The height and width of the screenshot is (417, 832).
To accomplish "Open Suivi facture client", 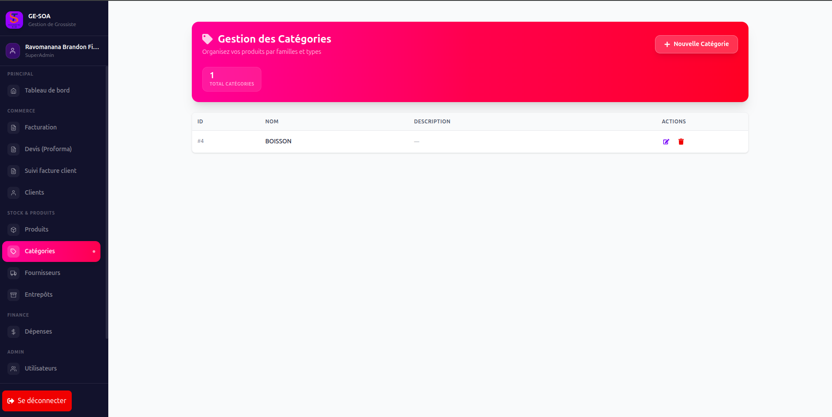I will point(51,171).
